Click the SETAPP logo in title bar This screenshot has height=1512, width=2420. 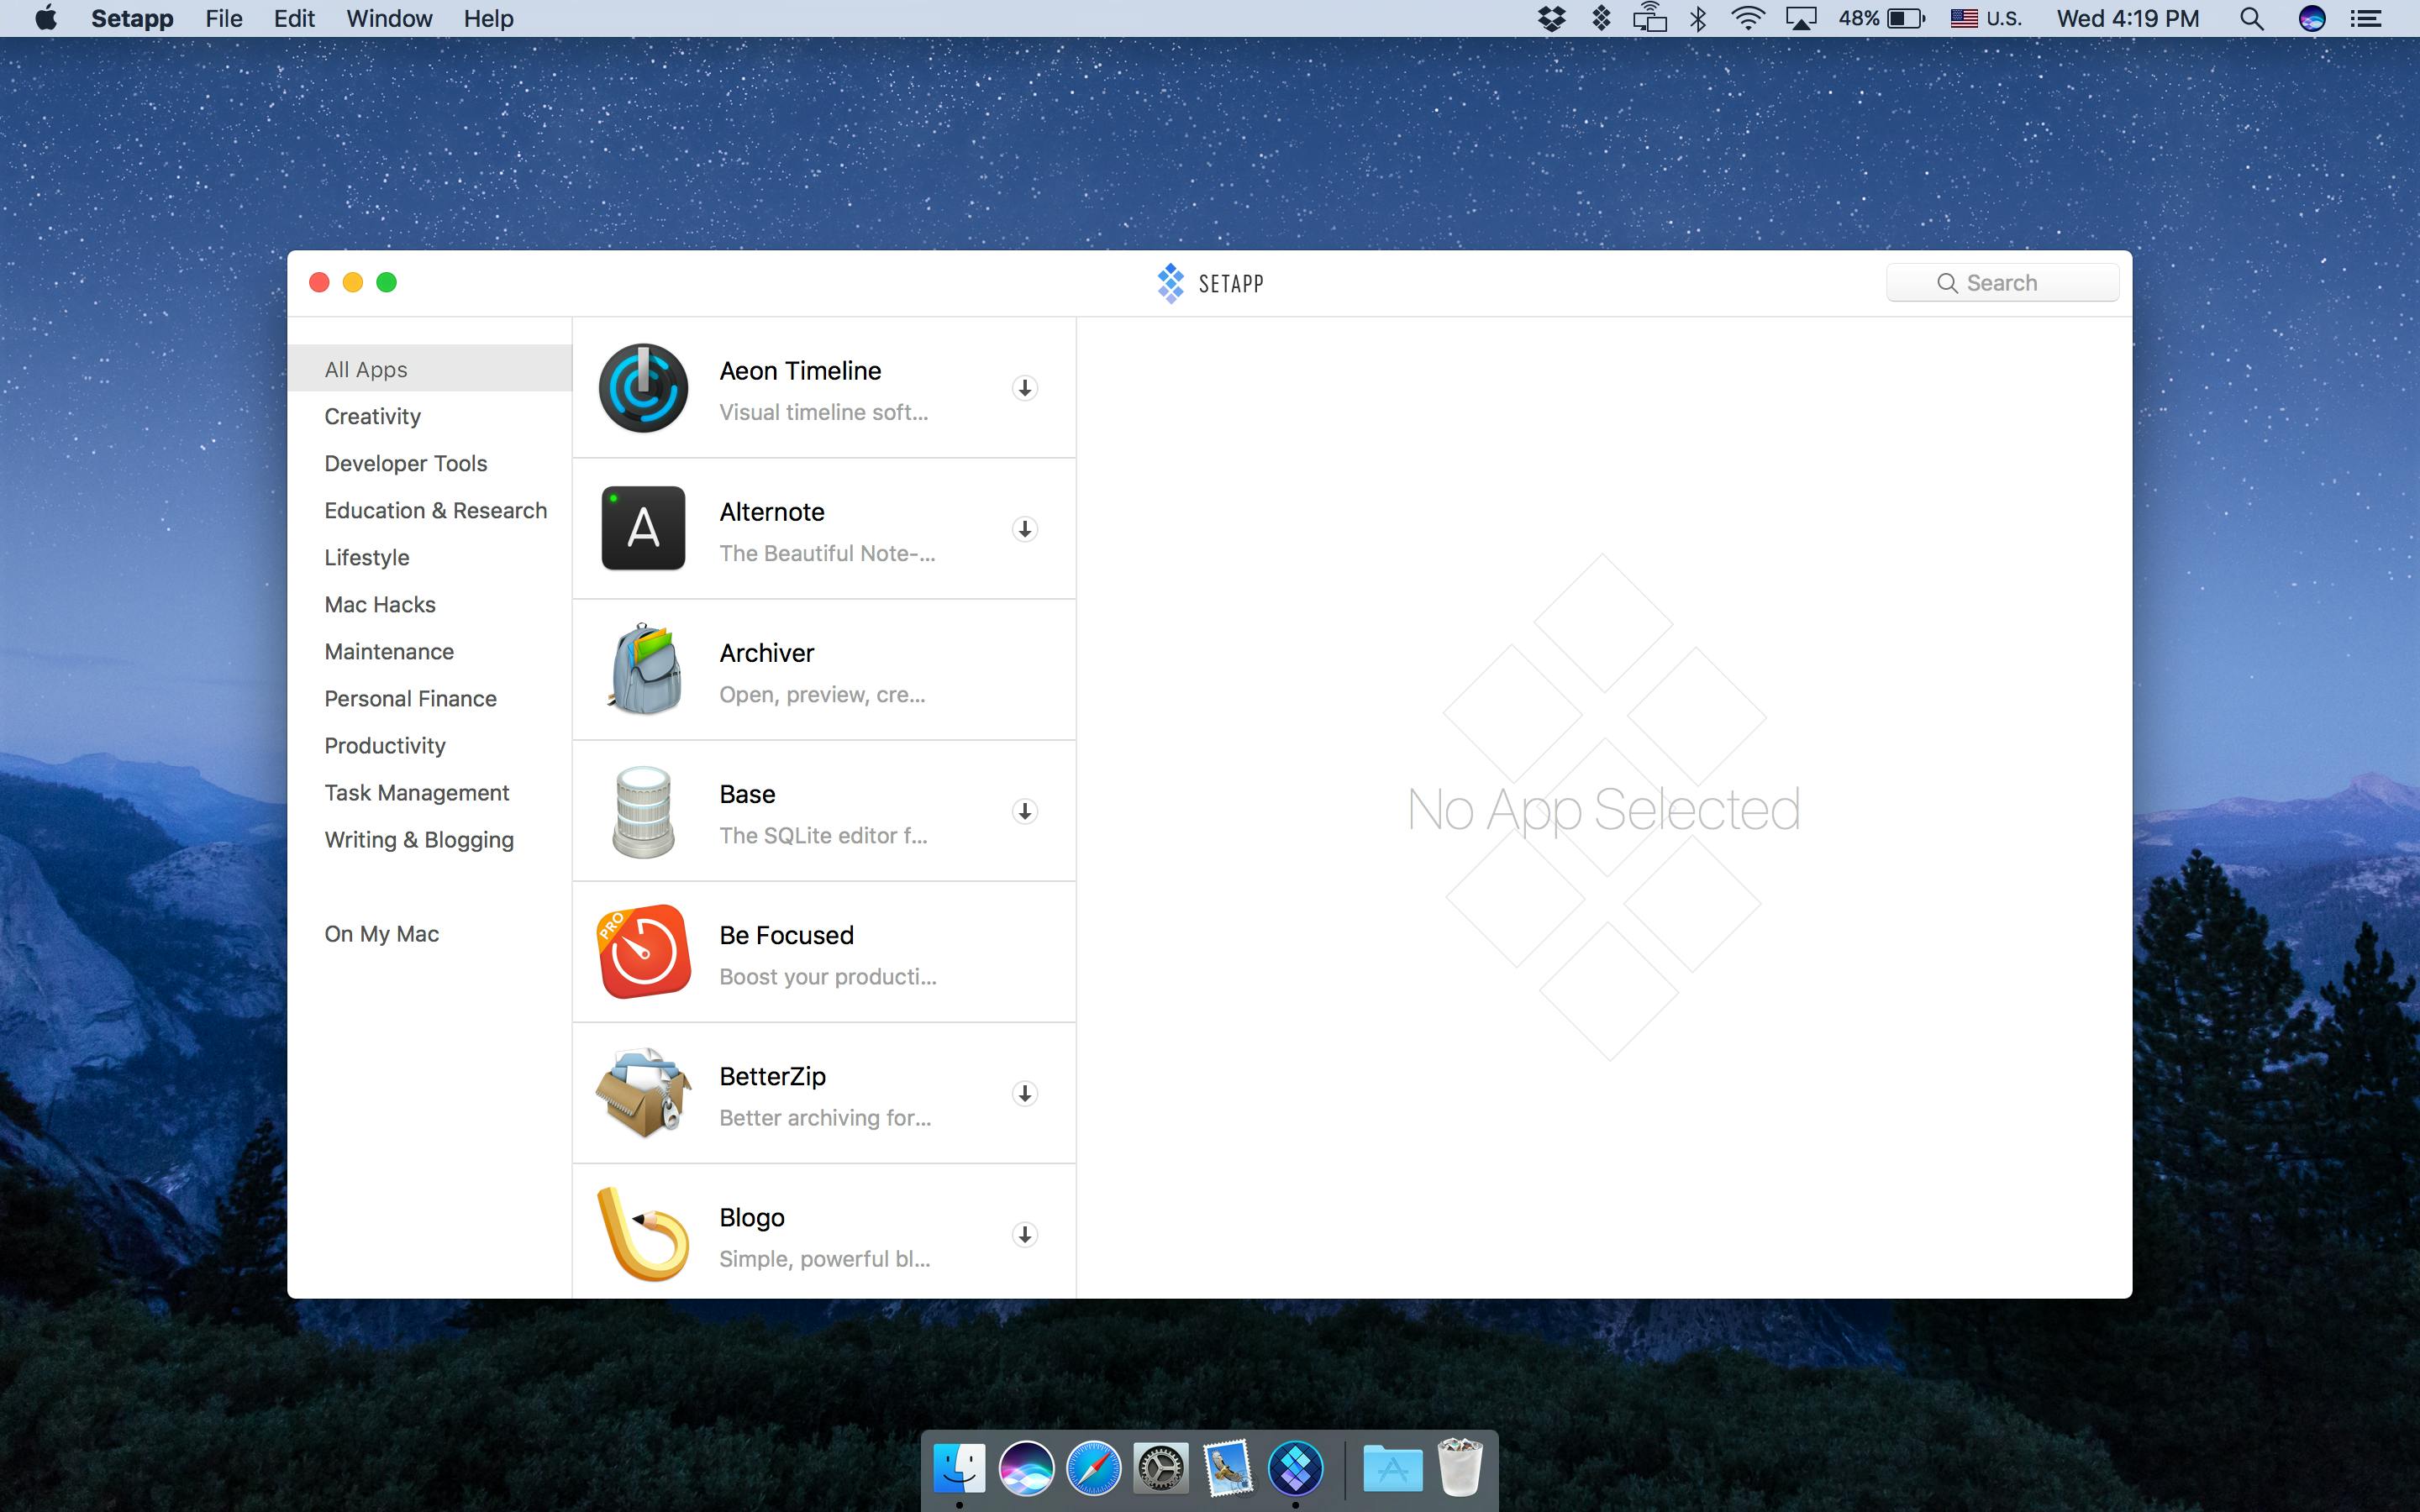tap(1210, 283)
